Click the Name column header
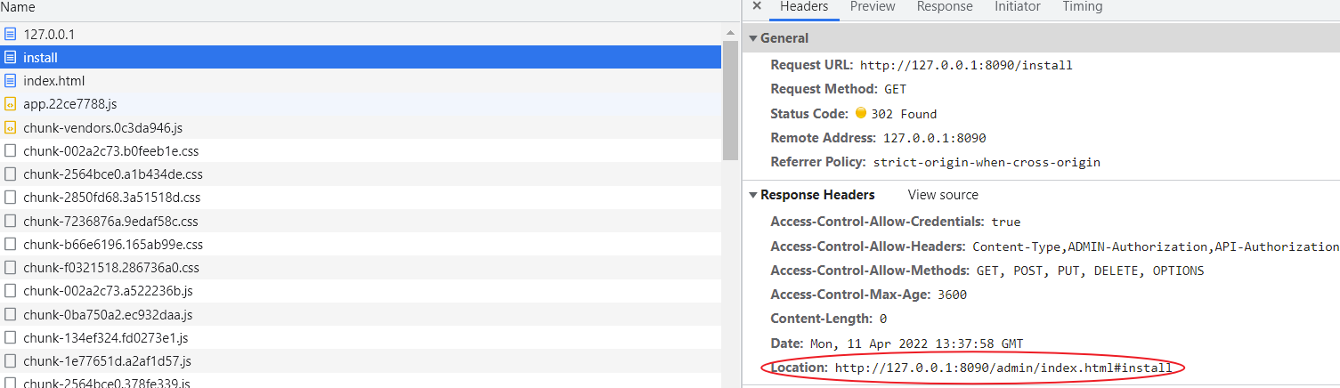1340x388 pixels. [x=18, y=7]
